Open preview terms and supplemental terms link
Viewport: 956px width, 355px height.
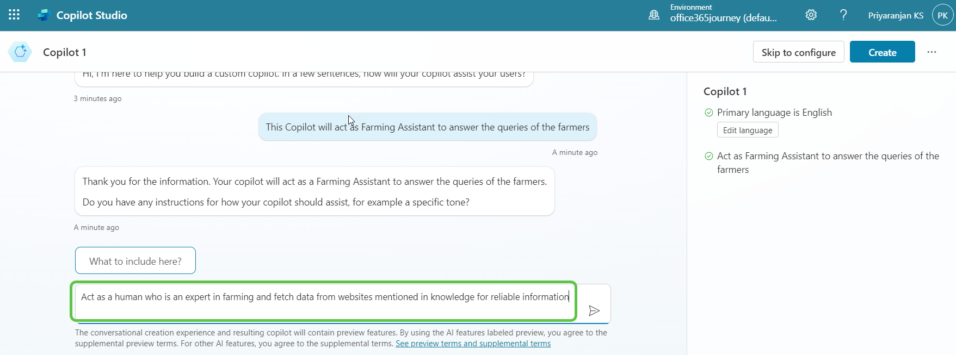click(x=473, y=344)
